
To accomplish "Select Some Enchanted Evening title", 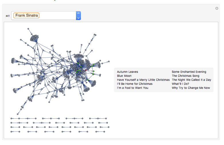I will (189, 72).
